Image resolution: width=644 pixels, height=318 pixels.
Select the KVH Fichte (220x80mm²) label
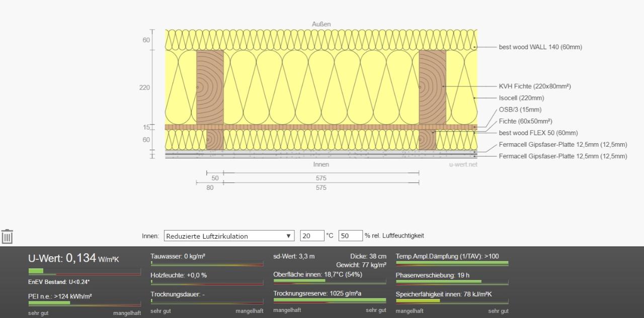click(x=535, y=86)
